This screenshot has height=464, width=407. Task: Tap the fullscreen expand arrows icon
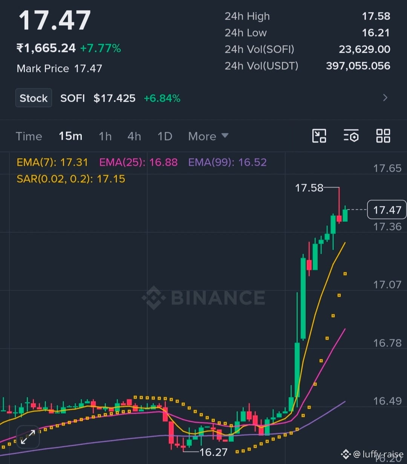(28, 437)
